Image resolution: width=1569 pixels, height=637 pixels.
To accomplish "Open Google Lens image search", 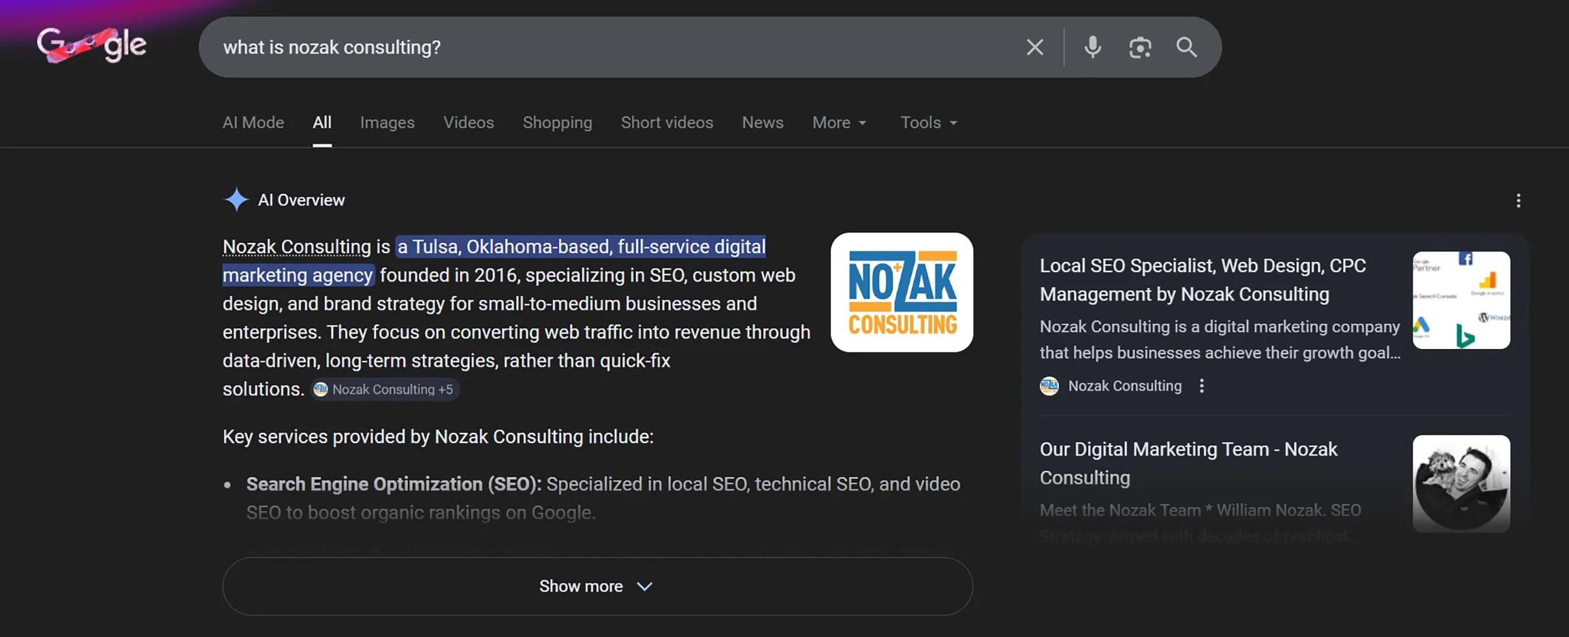I will [1139, 47].
